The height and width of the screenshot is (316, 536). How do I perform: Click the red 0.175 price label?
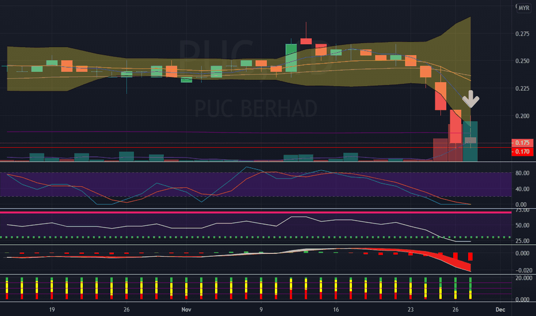pos(522,143)
